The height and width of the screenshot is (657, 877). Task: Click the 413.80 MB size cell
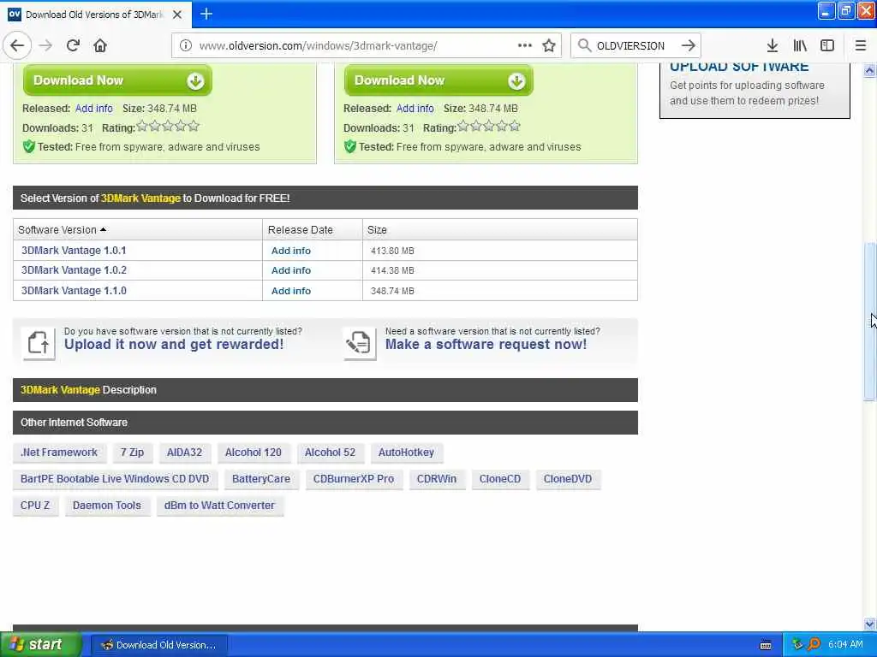[500, 251]
